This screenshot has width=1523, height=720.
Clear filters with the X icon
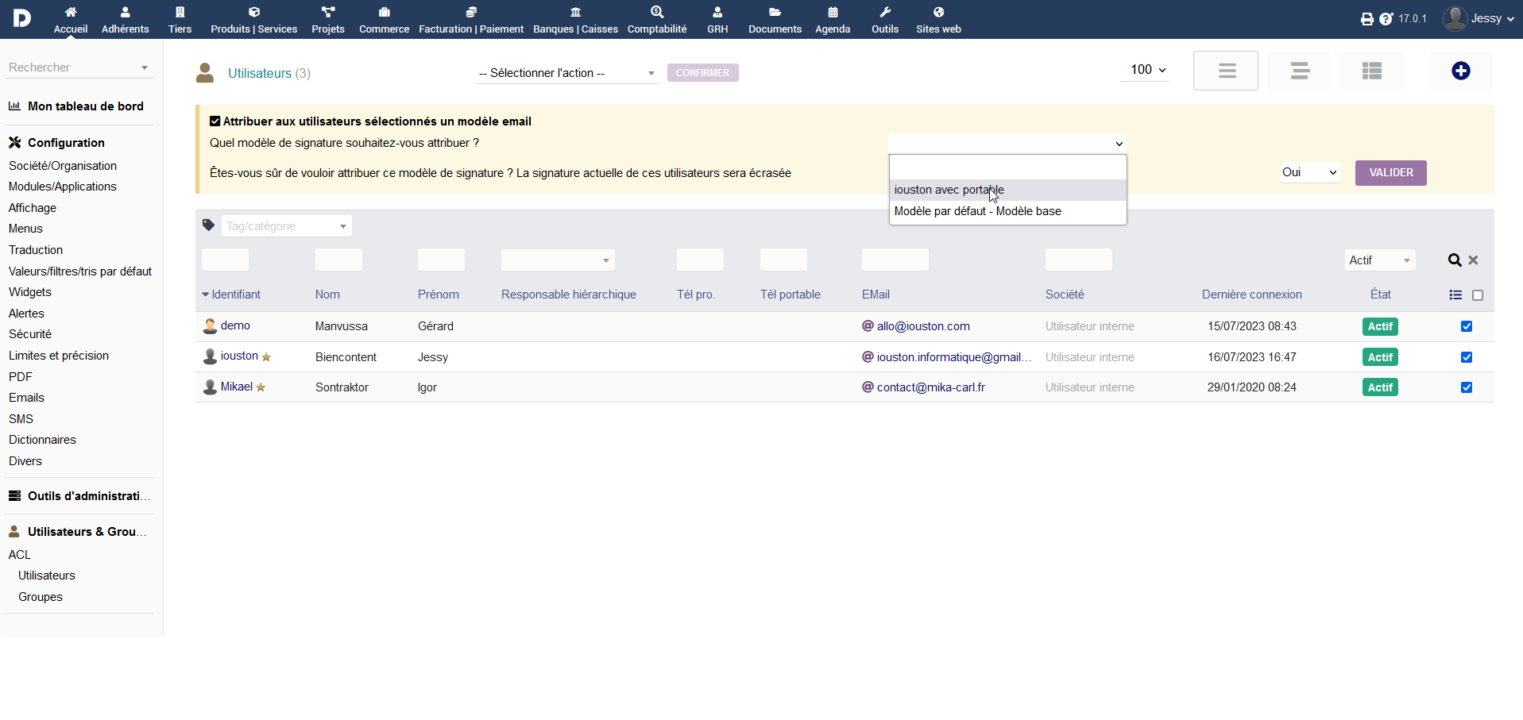[1474, 260]
